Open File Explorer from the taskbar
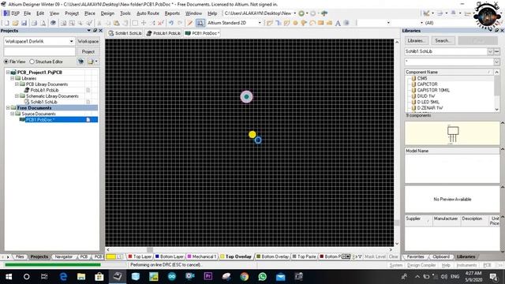The image size is (505, 284). (81, 276)
